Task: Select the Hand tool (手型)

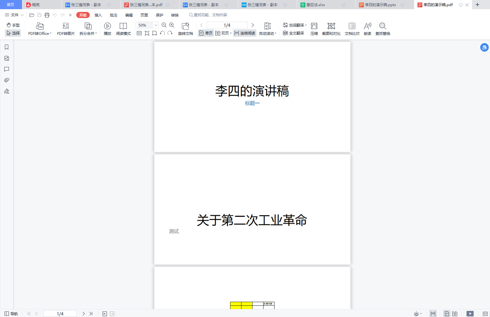Action: pyautogui.click(x=13, y=25)
